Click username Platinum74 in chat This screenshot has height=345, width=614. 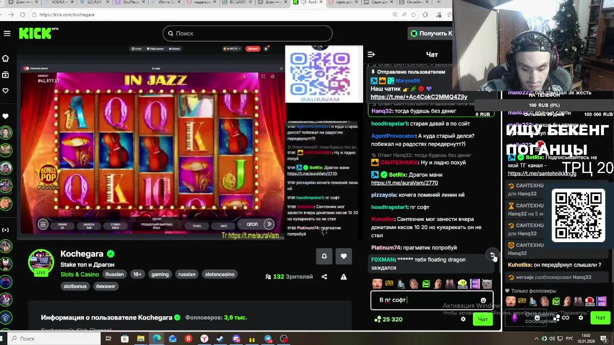coord(386,248)
